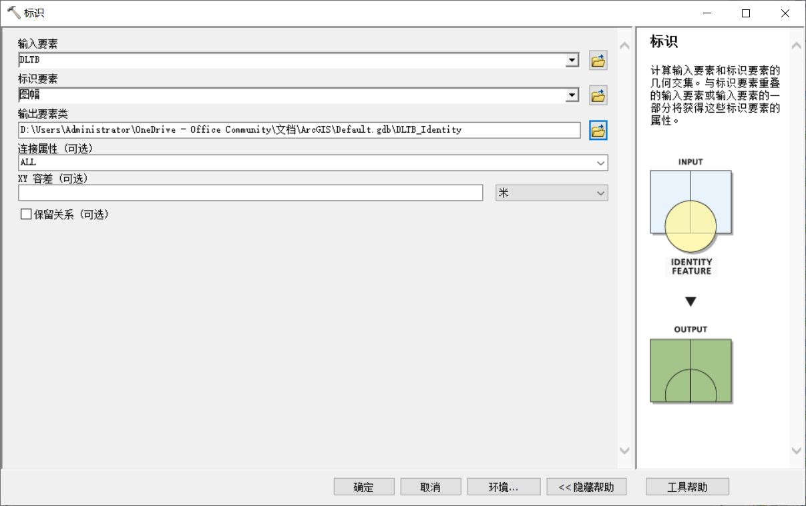Open the browse dialog for 输入要素
Viewport: 806px width, 506px height.
[598, 60]
